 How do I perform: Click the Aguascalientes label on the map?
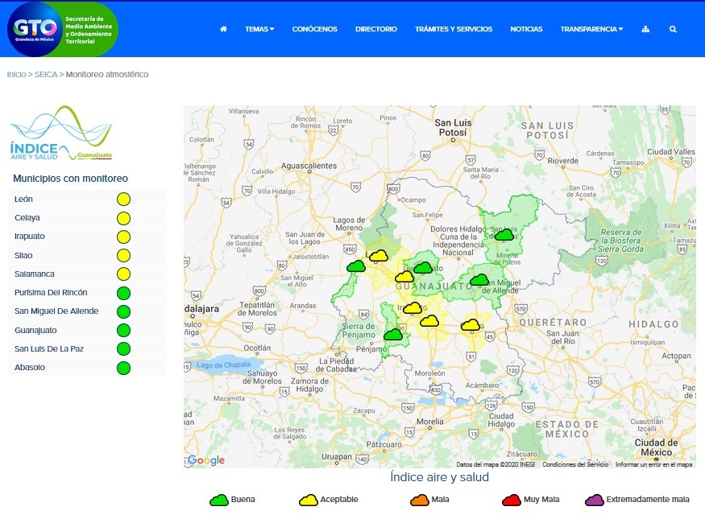(309, 166)
